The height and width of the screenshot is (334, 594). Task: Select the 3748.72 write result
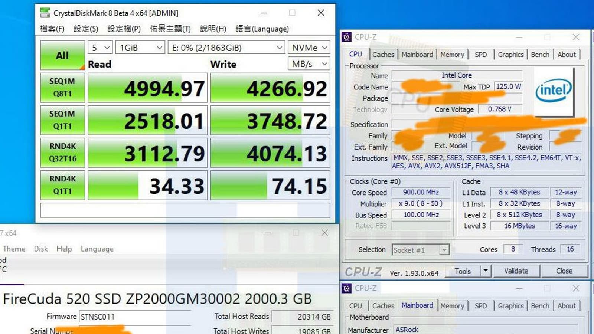[270, 120]
